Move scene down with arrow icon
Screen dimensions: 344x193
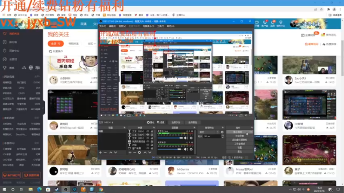pos(116,152)
